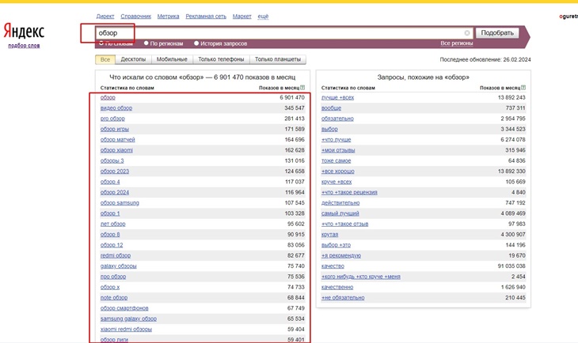Open the обзор samsung keyword link
The height and width of the screenshot is (343, 578).
click(x=120, y=203)
